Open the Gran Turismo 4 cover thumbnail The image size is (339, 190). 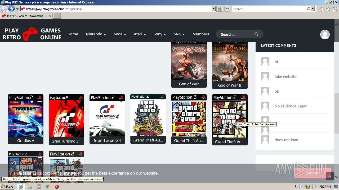point(107,115)
